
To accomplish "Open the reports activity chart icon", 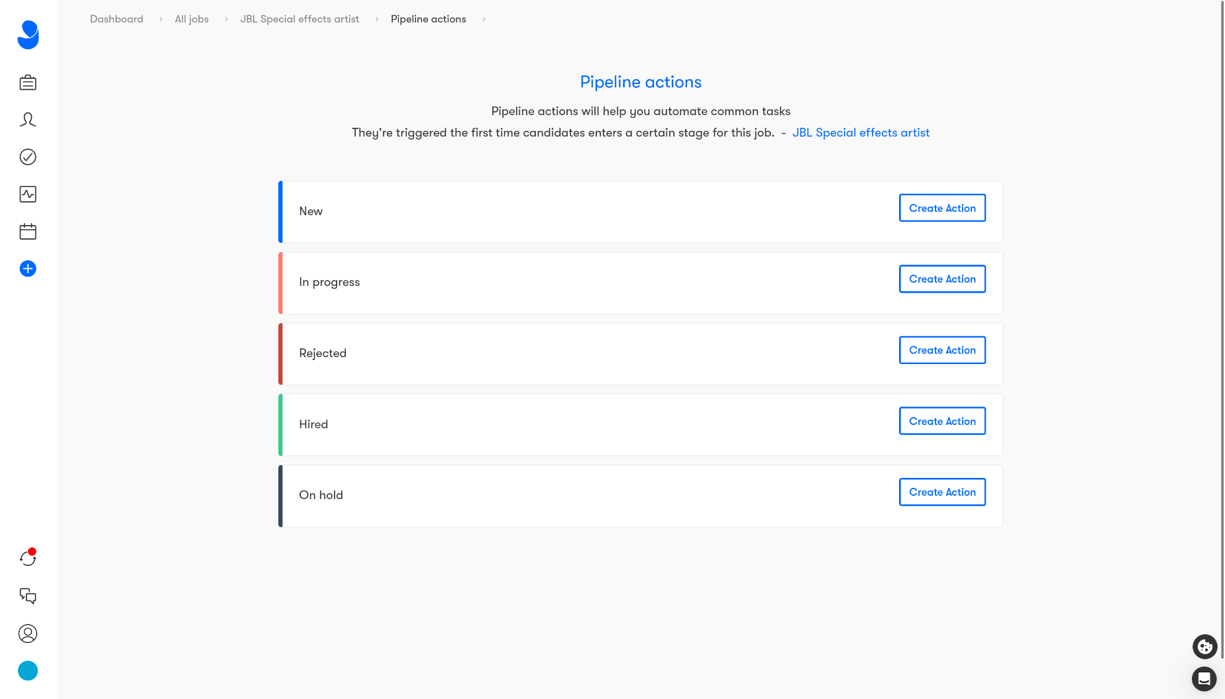I will [28, 194].
